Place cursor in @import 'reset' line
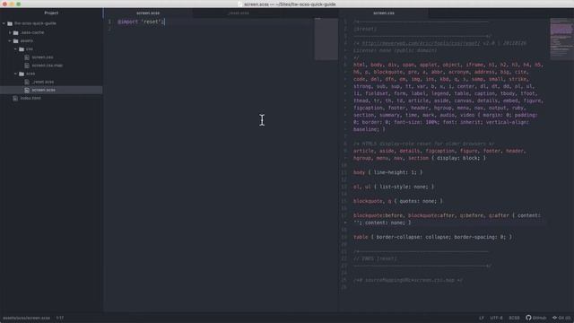 click(141, 22)
